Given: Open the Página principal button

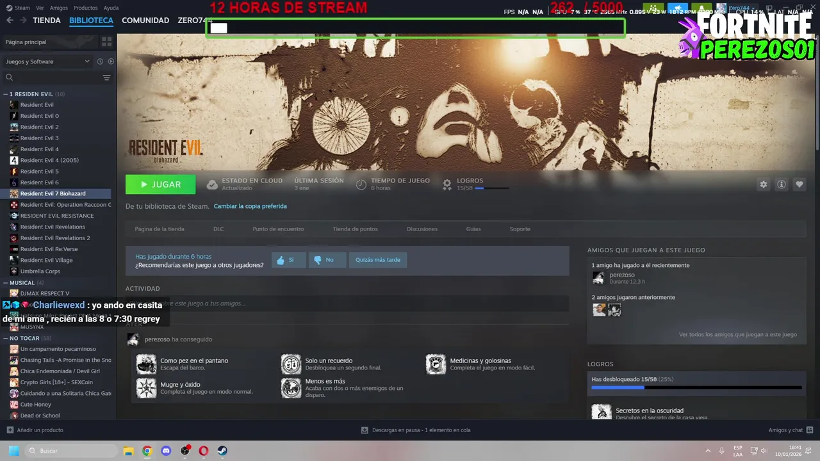Looking at the screenshot, I should click(49, 42).
